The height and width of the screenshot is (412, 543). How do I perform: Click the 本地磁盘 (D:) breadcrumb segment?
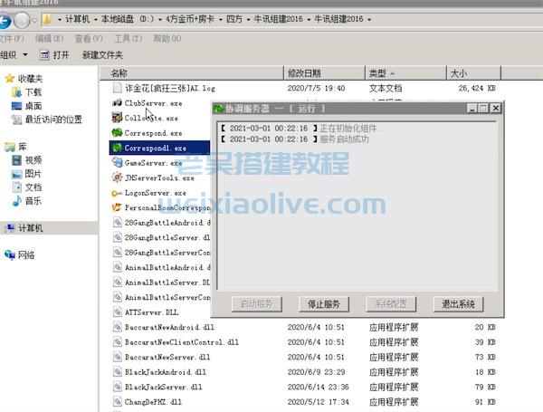point(128,19)
